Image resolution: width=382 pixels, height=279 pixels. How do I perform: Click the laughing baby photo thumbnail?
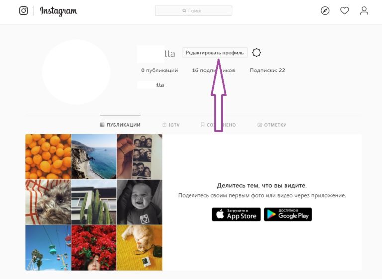(139, 202)
